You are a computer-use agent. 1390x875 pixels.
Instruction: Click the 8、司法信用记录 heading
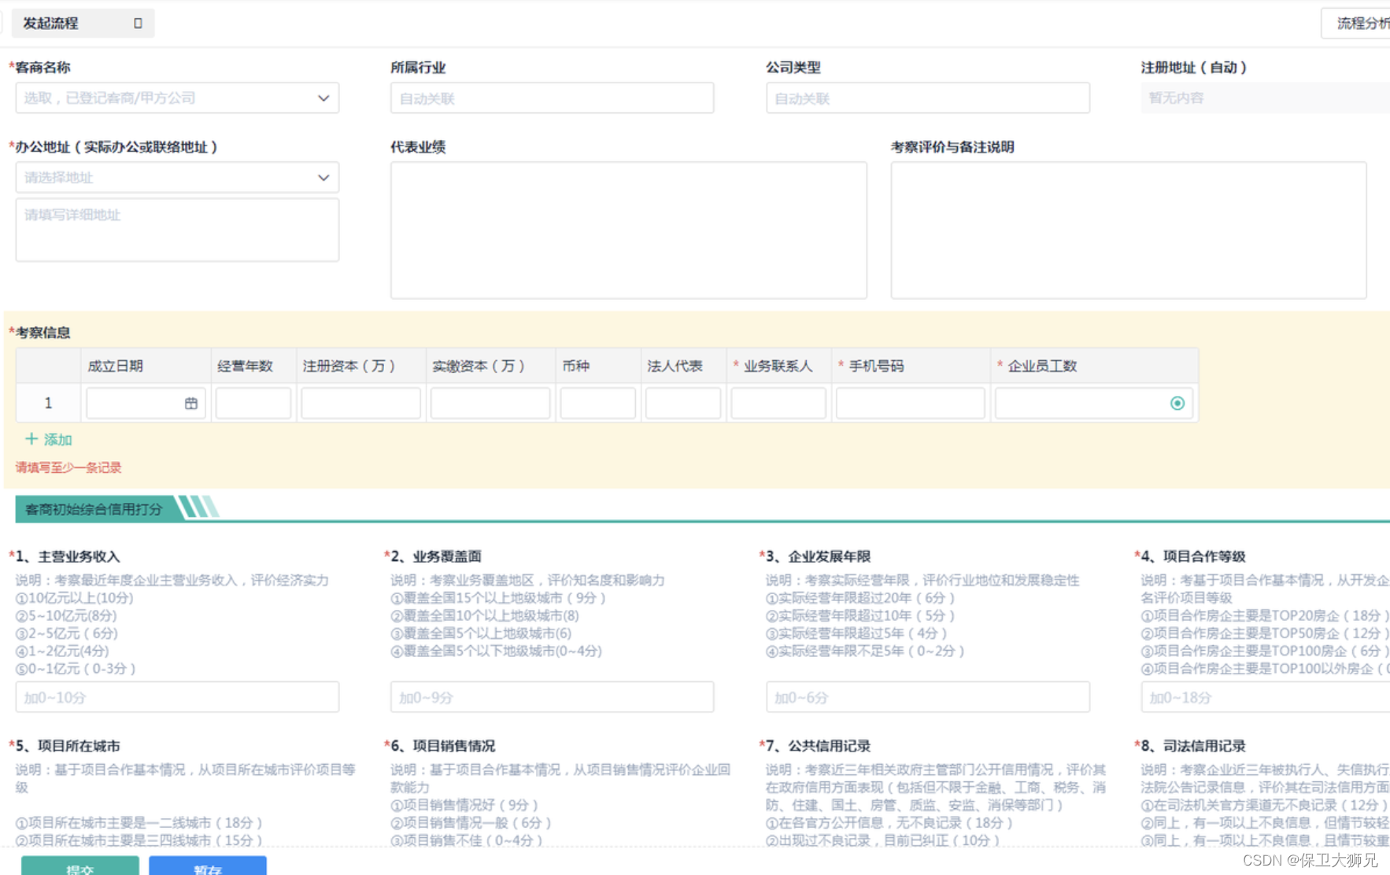pyautogui.click(x=1193, y=746)
